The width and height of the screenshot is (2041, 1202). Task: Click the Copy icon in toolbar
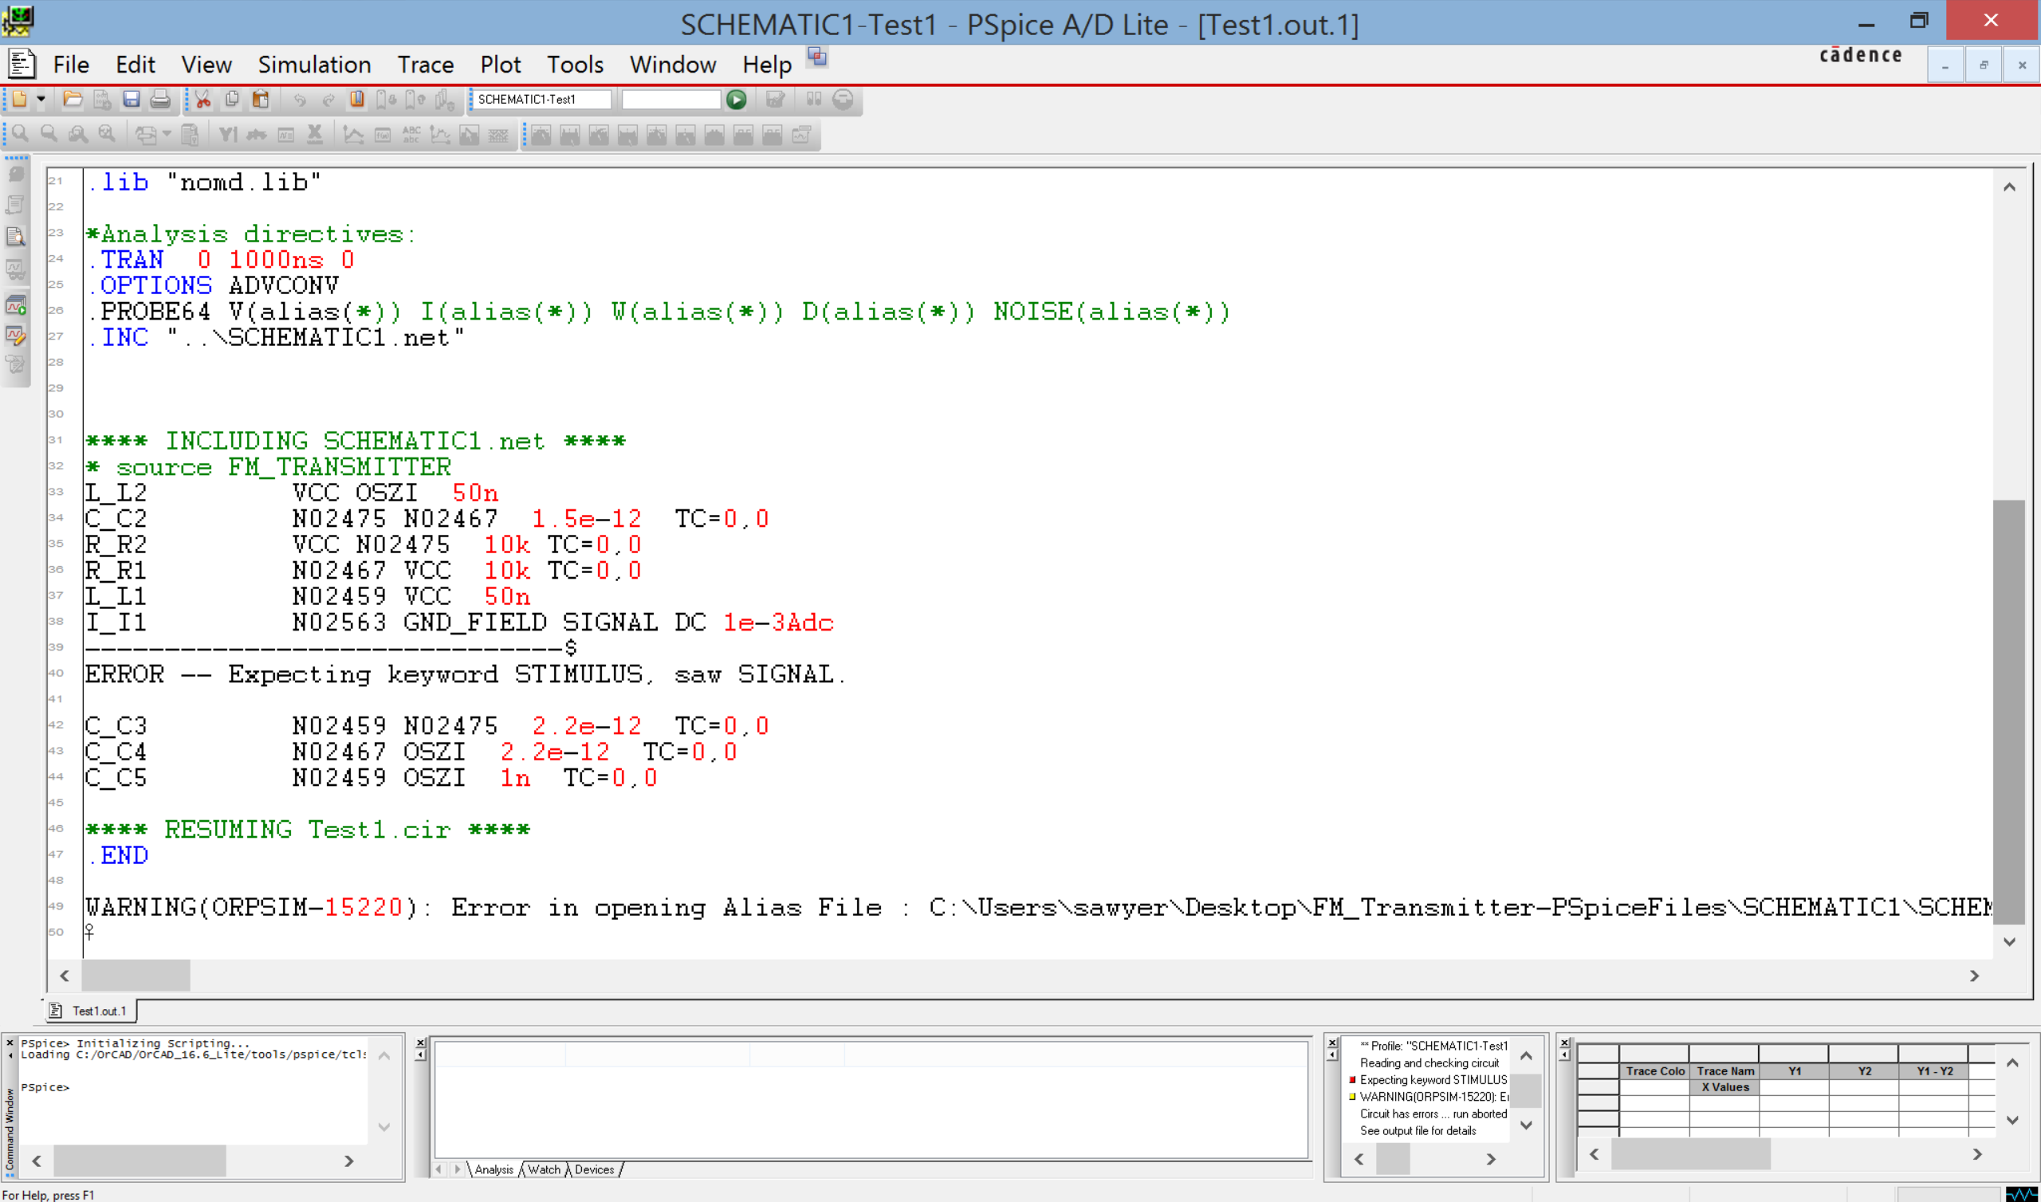tap(232, 100)
